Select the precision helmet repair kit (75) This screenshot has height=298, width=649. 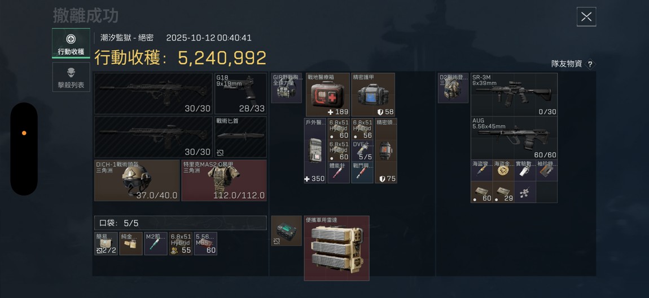(386, 151)
